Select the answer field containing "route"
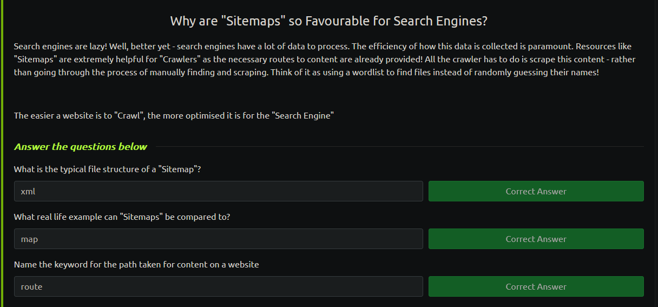 tap(219, 286)
